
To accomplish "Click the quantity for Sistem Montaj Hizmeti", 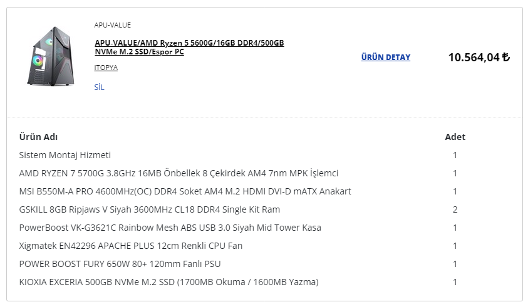I will coord(455,155).
